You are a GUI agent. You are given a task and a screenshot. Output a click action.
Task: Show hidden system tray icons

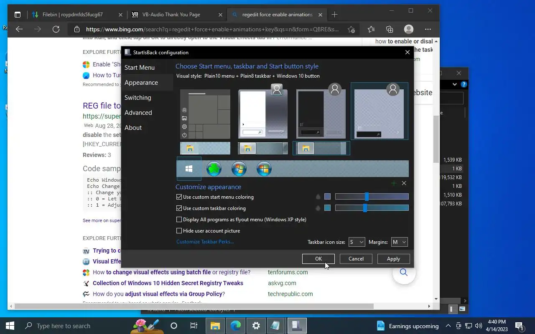[x=448, y=326]
